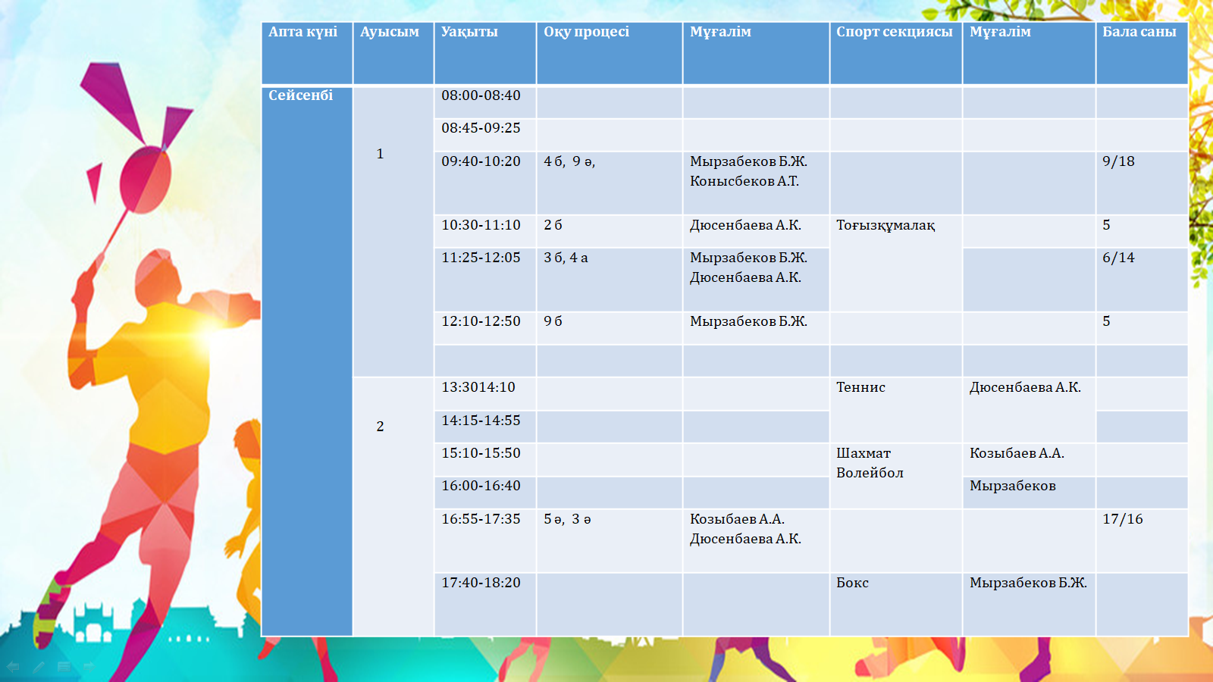Viewport: 1213px width, 682px height.
Task: Select the 'Волейбол' sport section
Action: pos(870,473)
